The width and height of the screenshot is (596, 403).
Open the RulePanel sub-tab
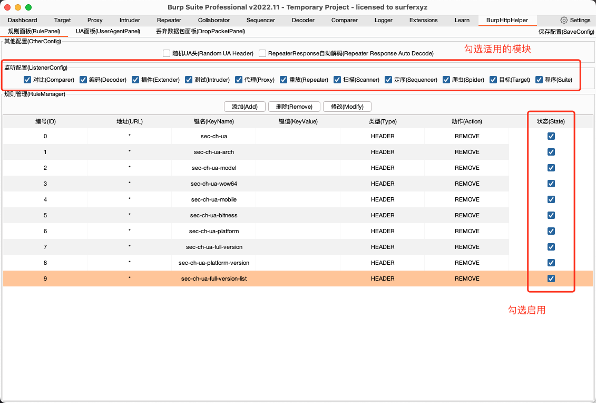[x=34, y=31]
